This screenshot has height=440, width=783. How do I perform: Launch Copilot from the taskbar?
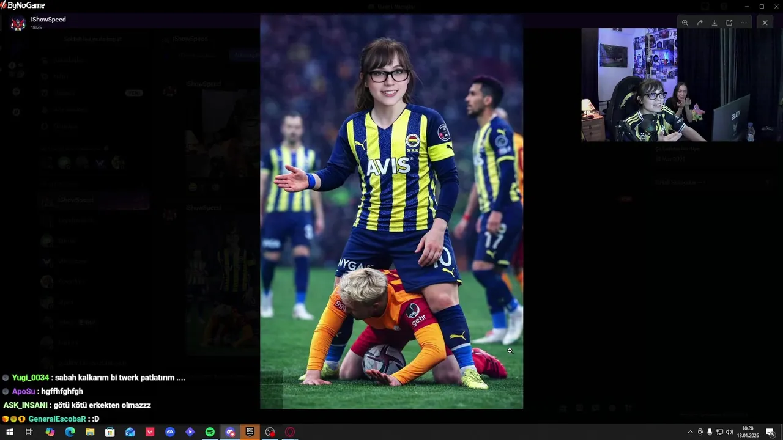(x=50, y=432)
